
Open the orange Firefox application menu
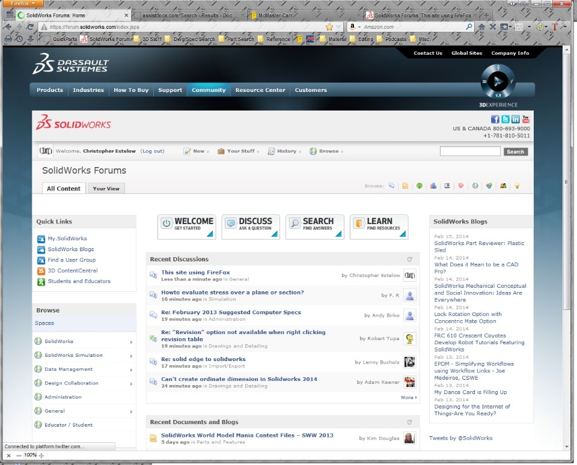pos(22,4)
